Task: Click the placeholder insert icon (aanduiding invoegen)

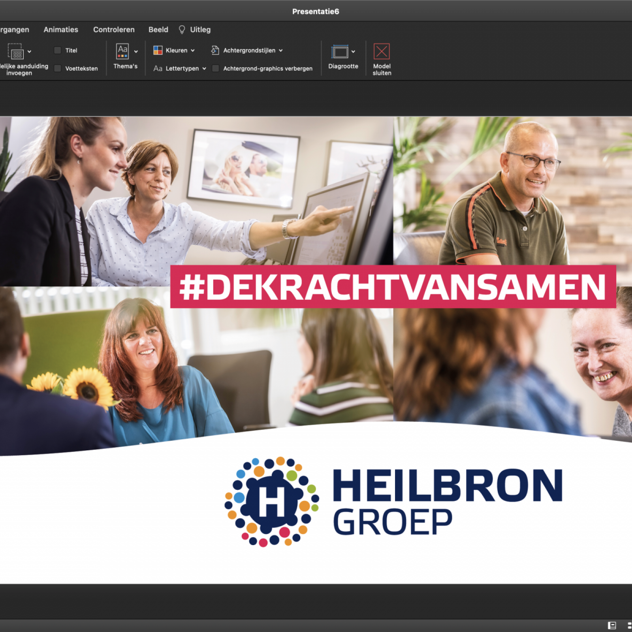Action: [16, 51]
